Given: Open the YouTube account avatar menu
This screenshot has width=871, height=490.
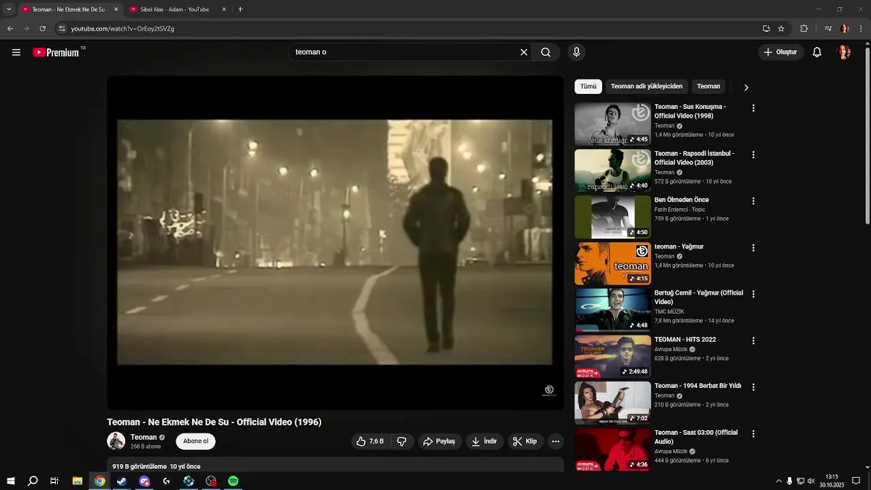Looking at the screenshot, I should pos(844,52).
